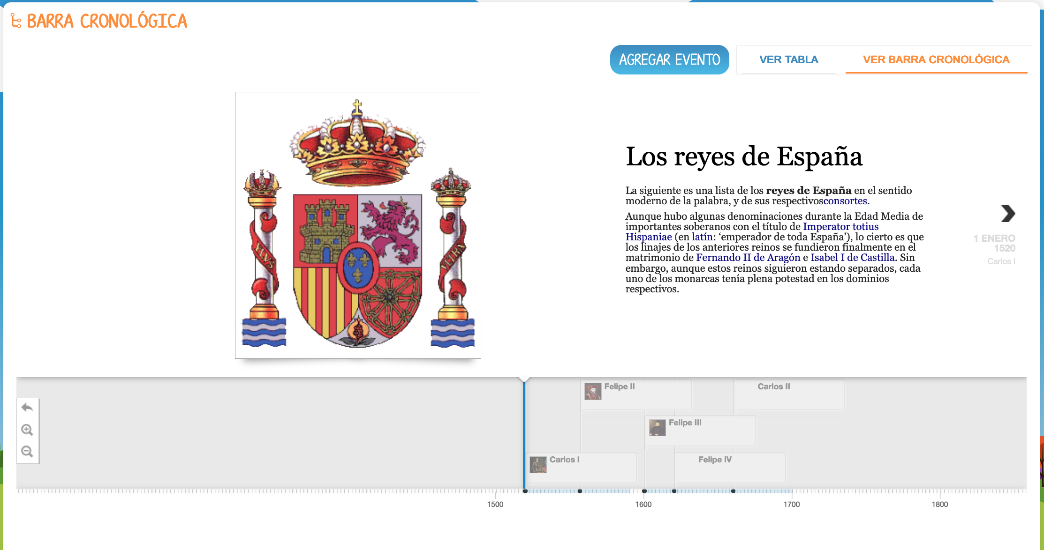Click the Carlos I portrait thumbnail

(538, 464)
